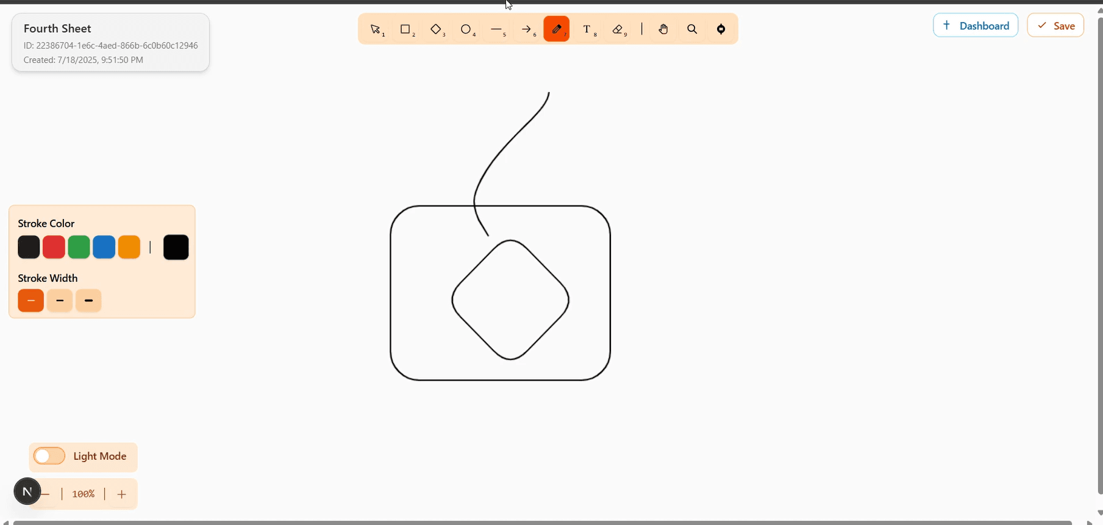Select the circle shape tool

(x=467, y=29)
